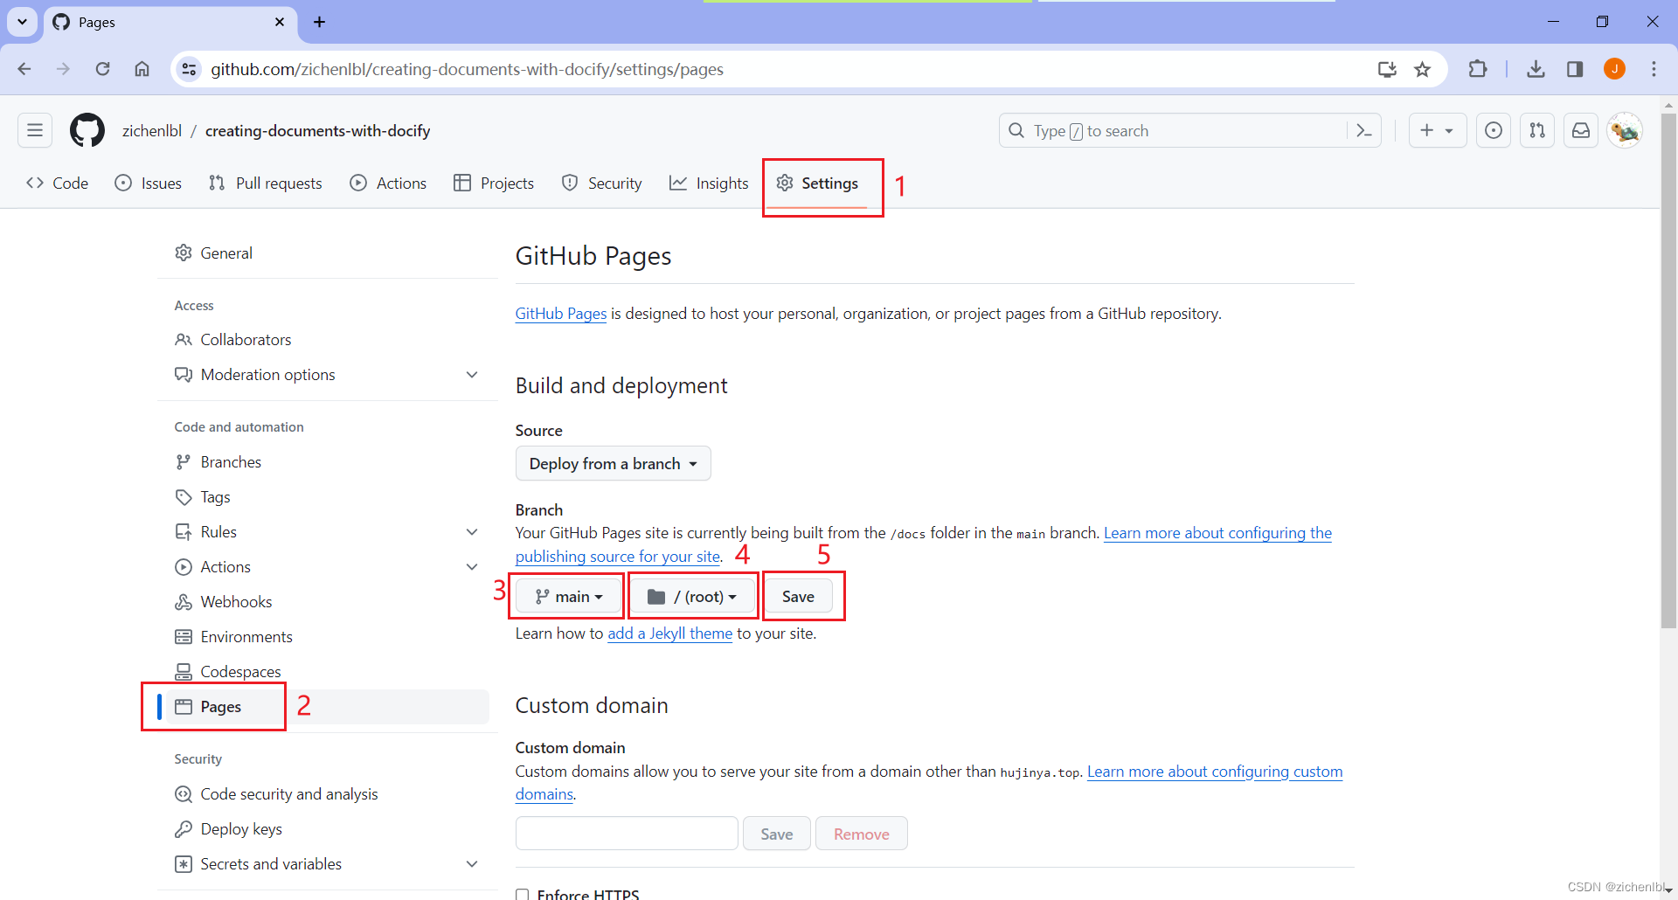
Task: Open a new browser tab
Action: click(319, 22)
